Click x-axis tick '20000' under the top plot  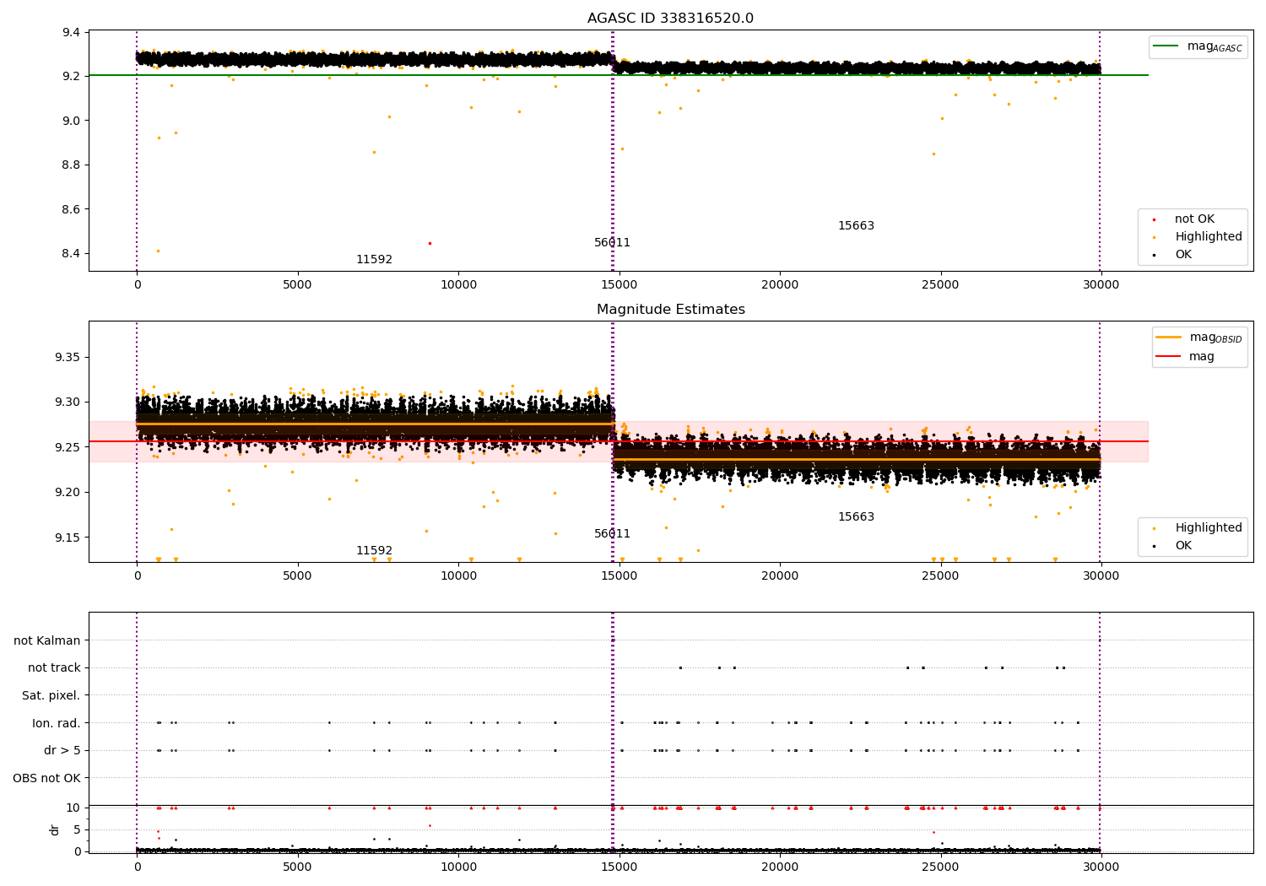click(780, 285)
